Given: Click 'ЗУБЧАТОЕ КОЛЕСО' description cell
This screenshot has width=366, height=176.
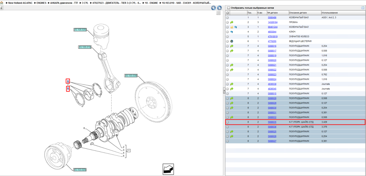Looking at the screenshot, I should tap(299, 37).
